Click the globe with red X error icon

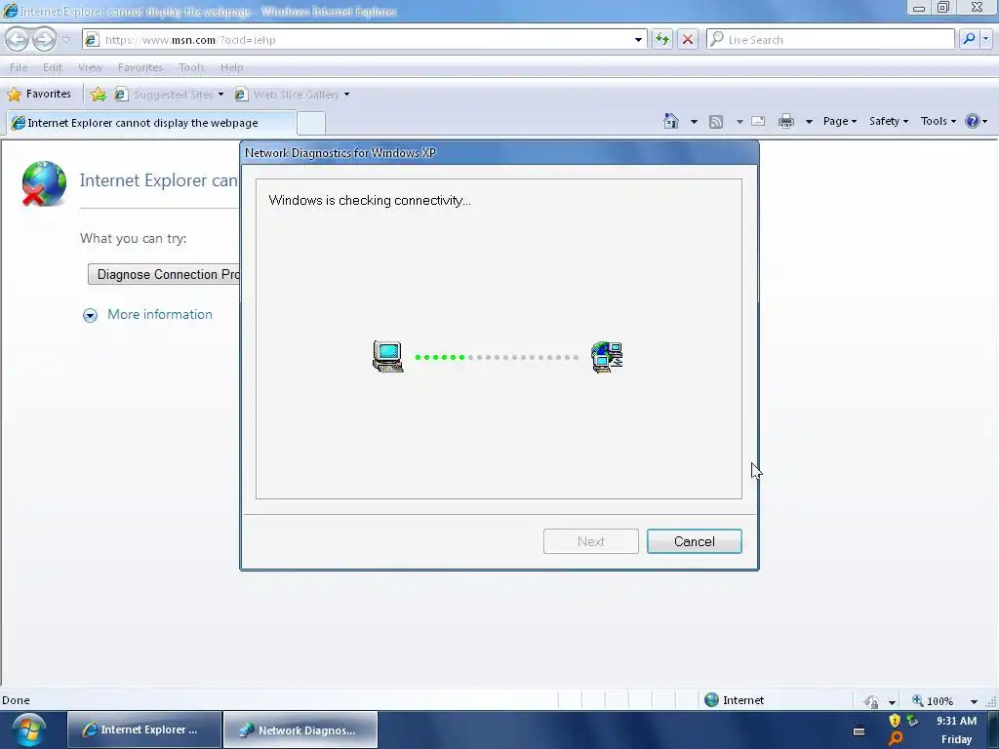pyautogui.click(x=43, y=184)
